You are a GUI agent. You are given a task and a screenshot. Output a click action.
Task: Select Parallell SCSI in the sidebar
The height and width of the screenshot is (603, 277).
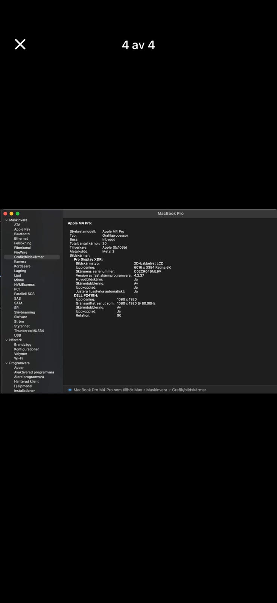(x=25, y=294)
